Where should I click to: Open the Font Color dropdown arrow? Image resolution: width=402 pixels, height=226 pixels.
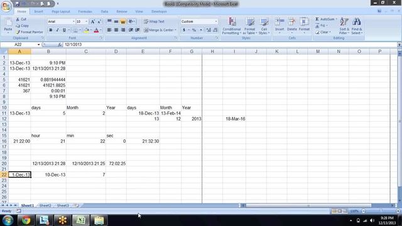[100, 30]
